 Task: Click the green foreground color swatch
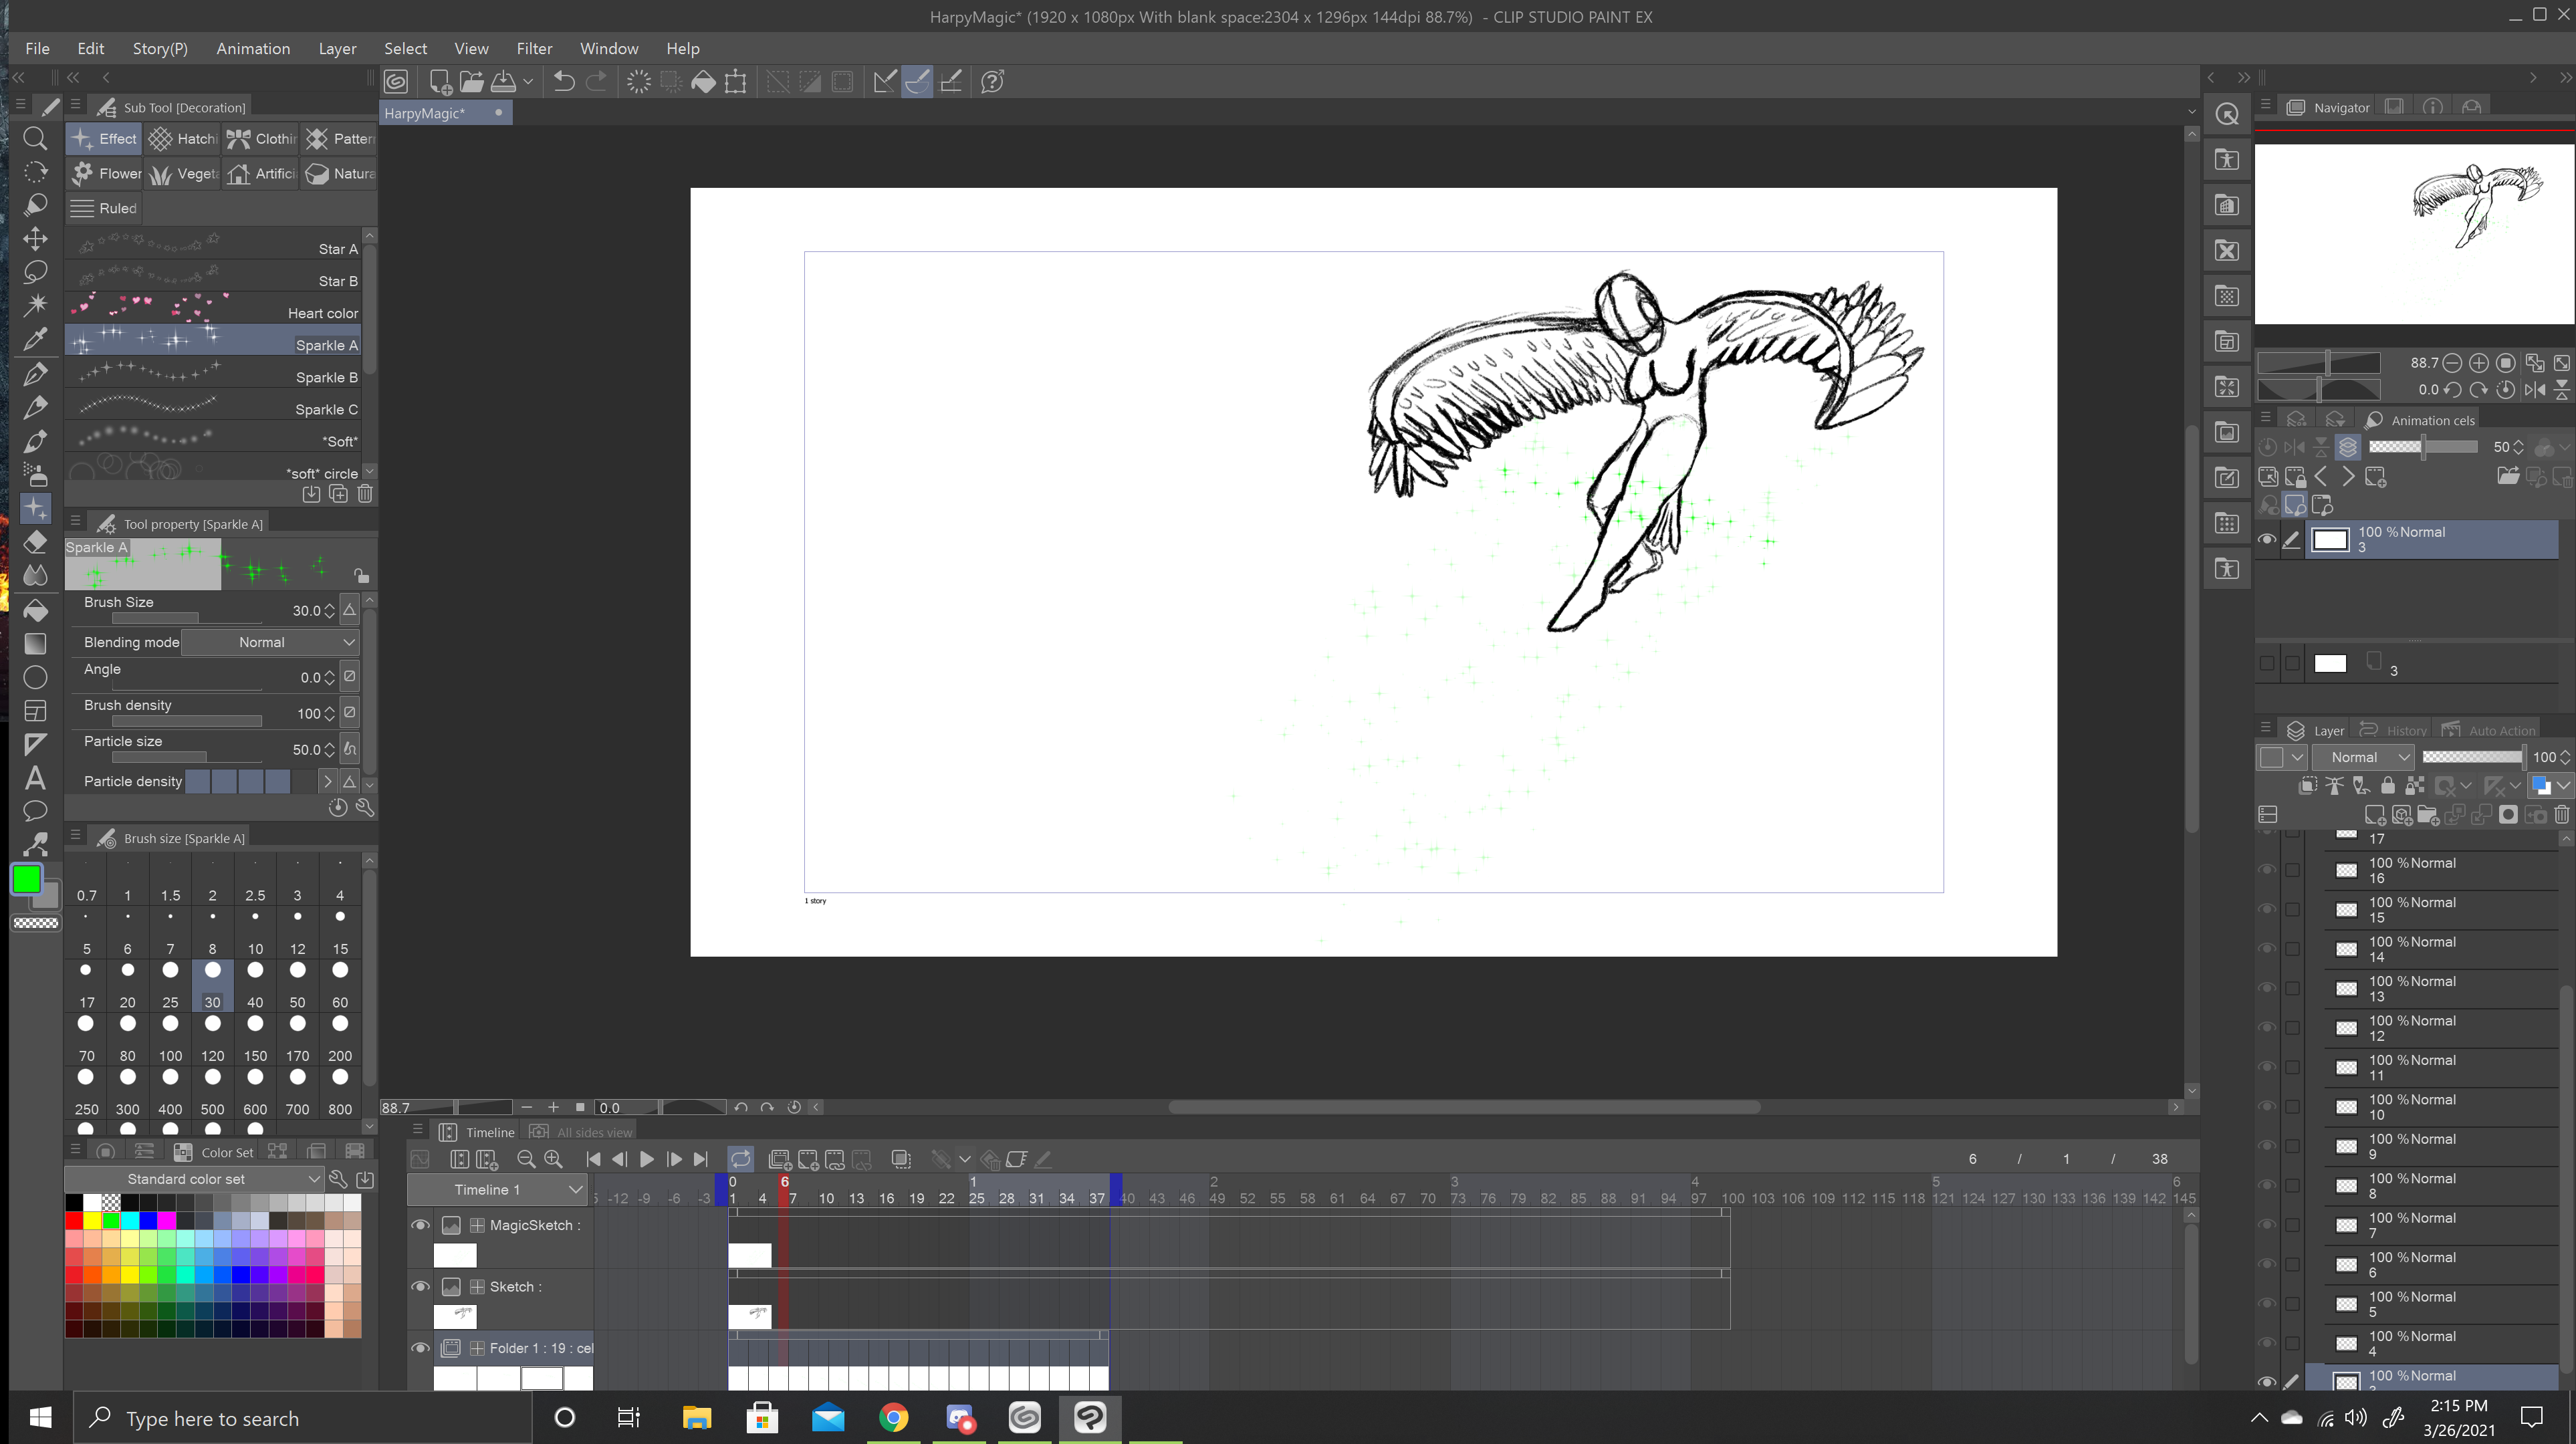point(26,879)
